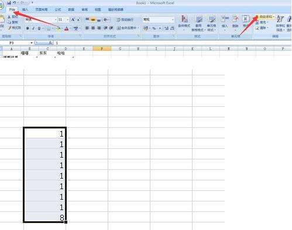Toggle bold formatting
This screenshot has height=230, width=292.
click(28, 29)
